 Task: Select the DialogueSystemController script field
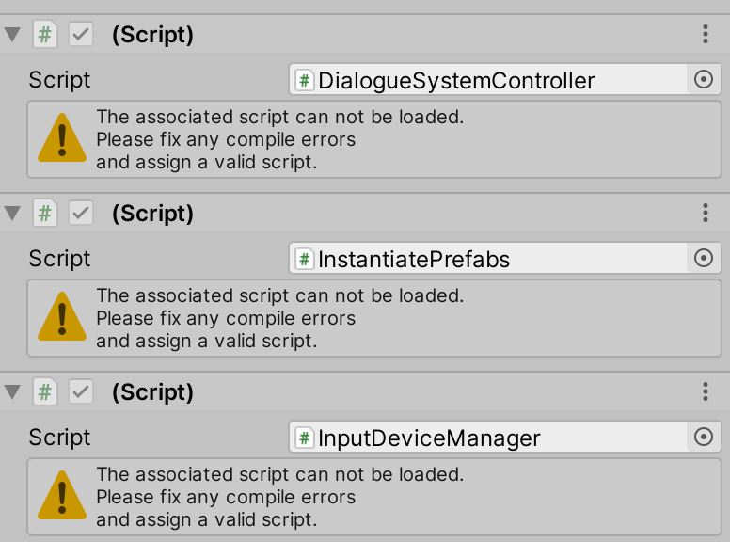(488, 80)
